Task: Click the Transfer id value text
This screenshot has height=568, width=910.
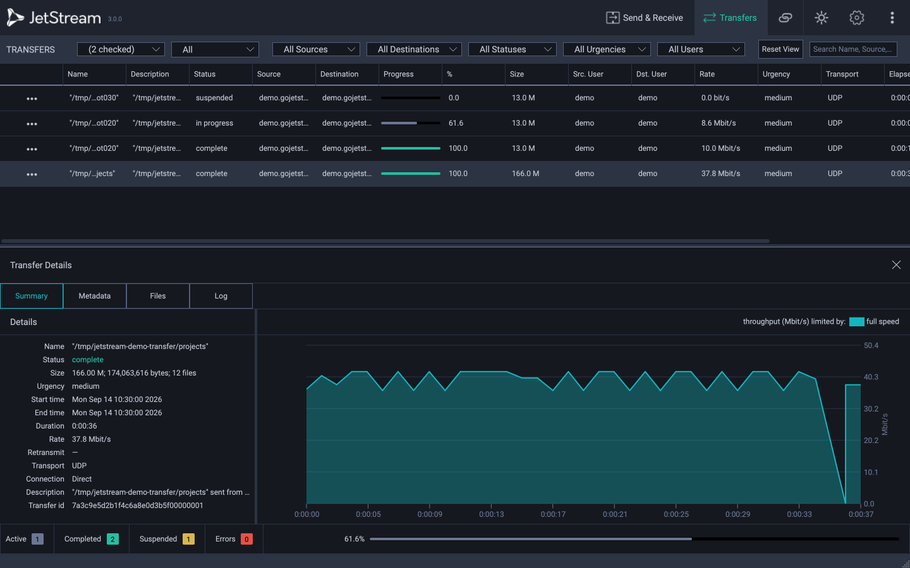Action: point(138,506)
